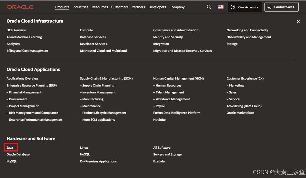Visit the Oracle Marketplace link
The image size is (306, 178).
(x=240, y=113)
